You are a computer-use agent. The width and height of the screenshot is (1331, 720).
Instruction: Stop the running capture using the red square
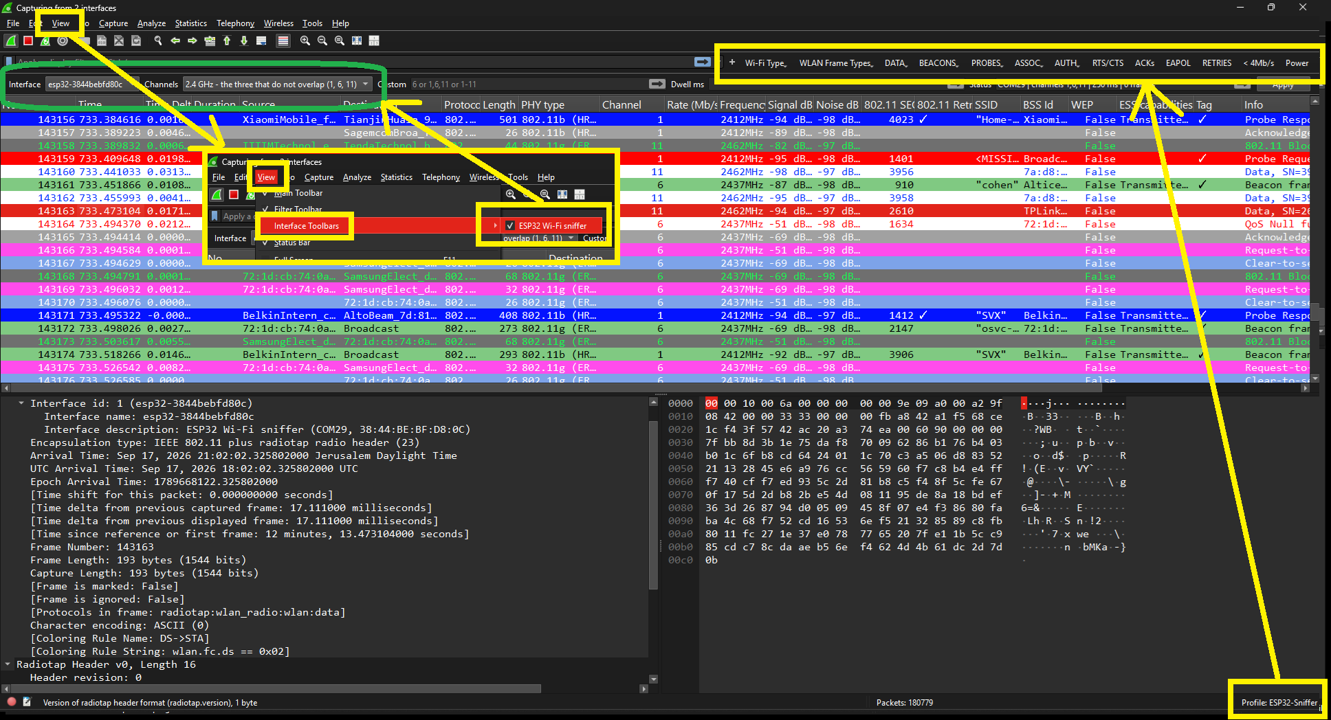pos(28,41)
